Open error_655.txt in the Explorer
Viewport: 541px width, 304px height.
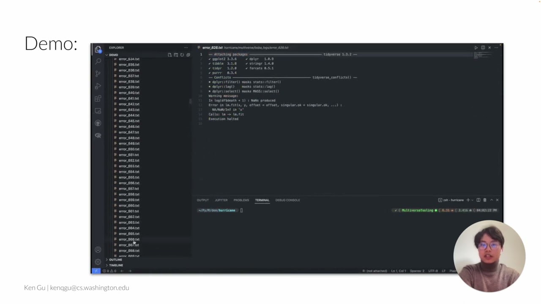click(129, 177)
